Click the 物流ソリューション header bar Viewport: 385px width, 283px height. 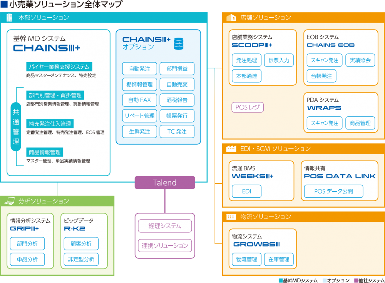click(x=303, y=217)
